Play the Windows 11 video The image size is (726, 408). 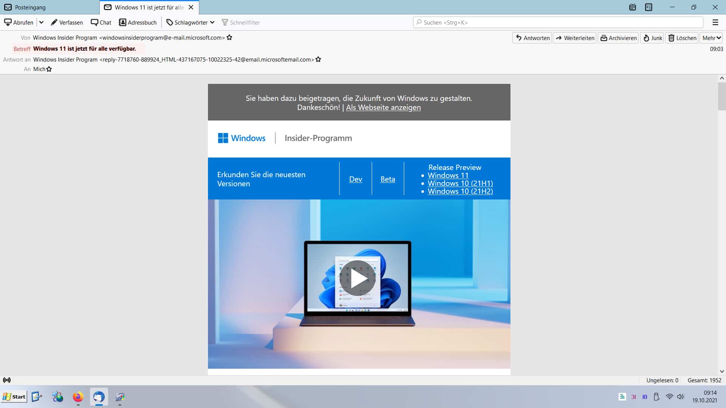(x=357, y=278)
